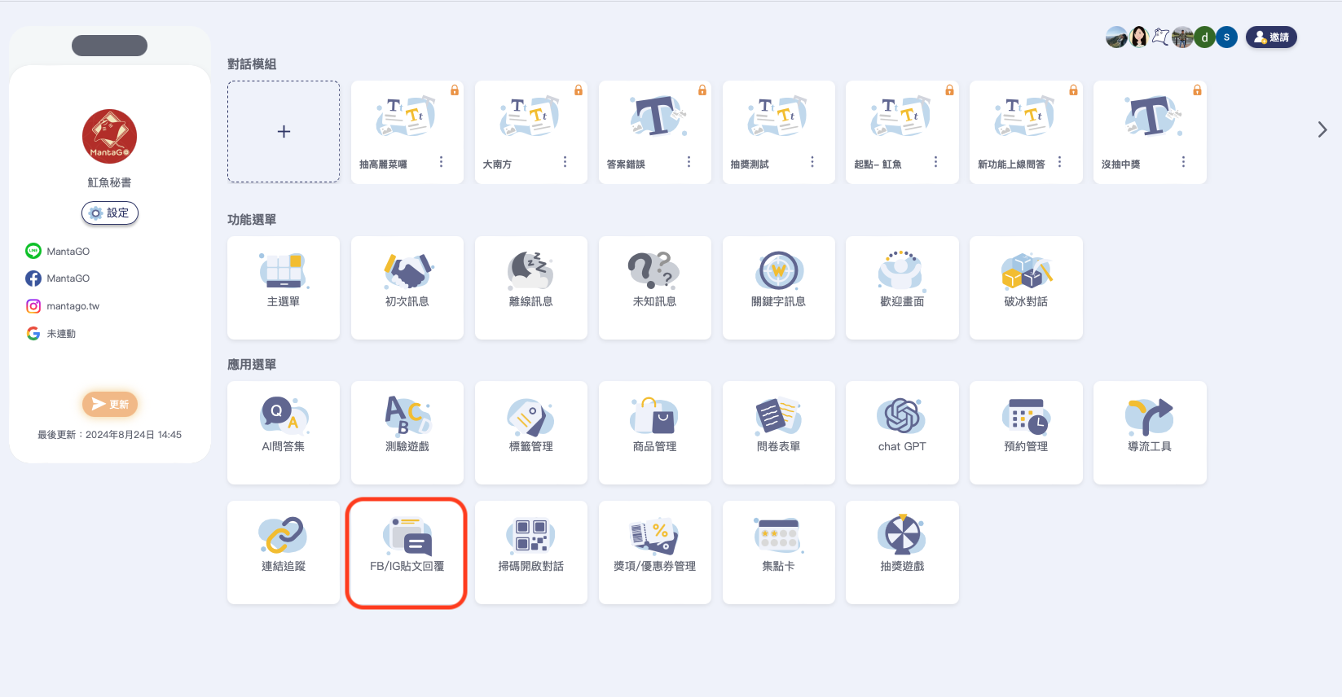Image resolution: width=1342 pixels, height=697 pixels.
Task: Expand options for 沒抽中獎 module
Action: click(1183, 162)
